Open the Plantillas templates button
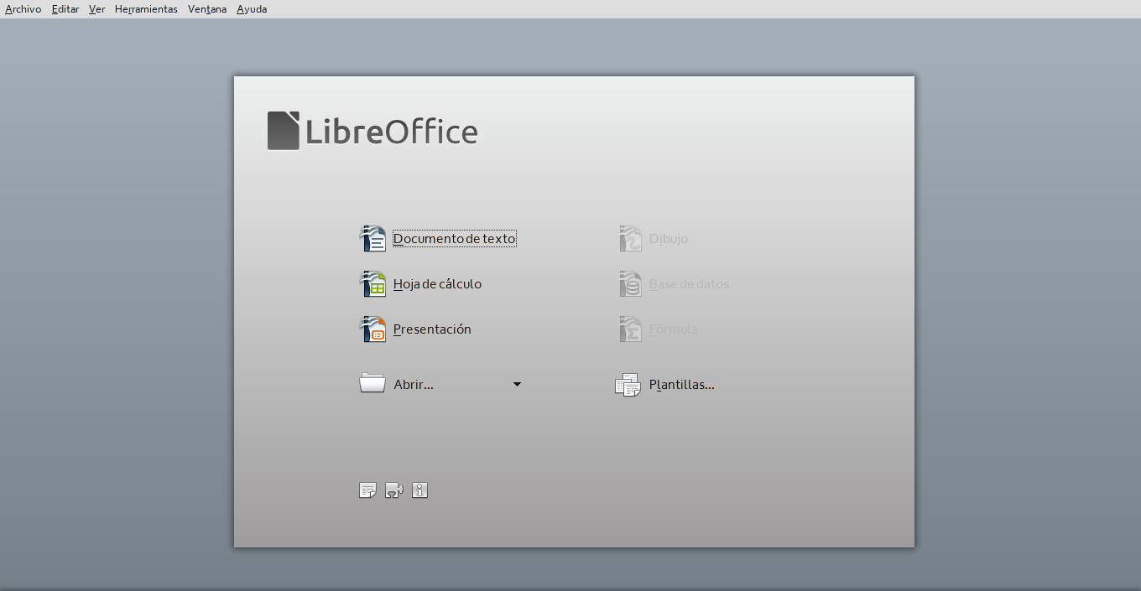The width and height of the screenshot is (1141, 591). 665,385
